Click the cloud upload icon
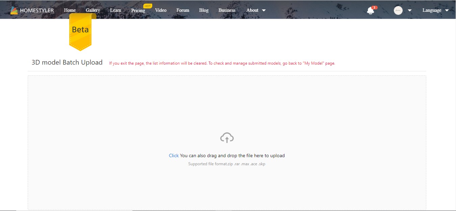 tap(227, 138)
